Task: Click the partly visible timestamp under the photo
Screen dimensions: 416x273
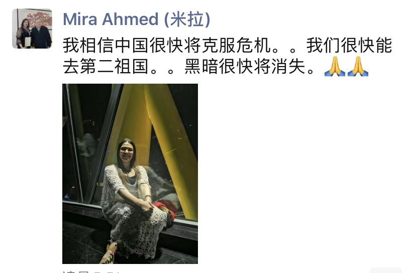Action: [x=91, y=271]
